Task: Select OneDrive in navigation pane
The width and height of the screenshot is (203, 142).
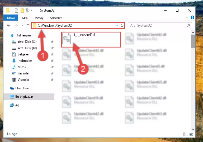Action: click(x=22, y=88)
